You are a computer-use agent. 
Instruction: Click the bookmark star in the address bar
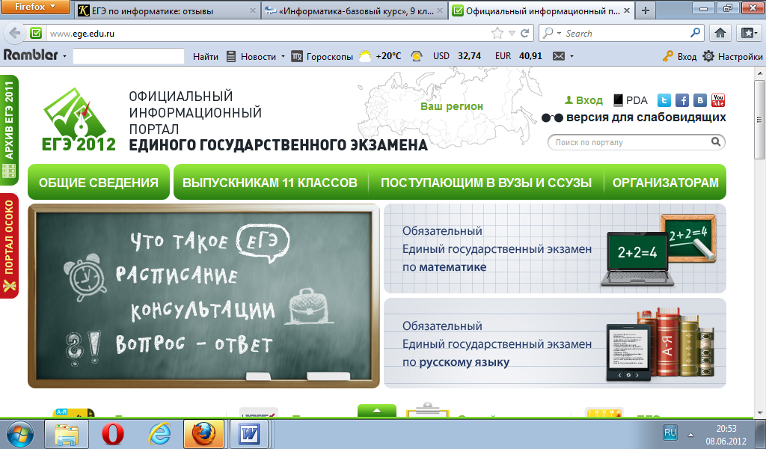coord(497,33)
